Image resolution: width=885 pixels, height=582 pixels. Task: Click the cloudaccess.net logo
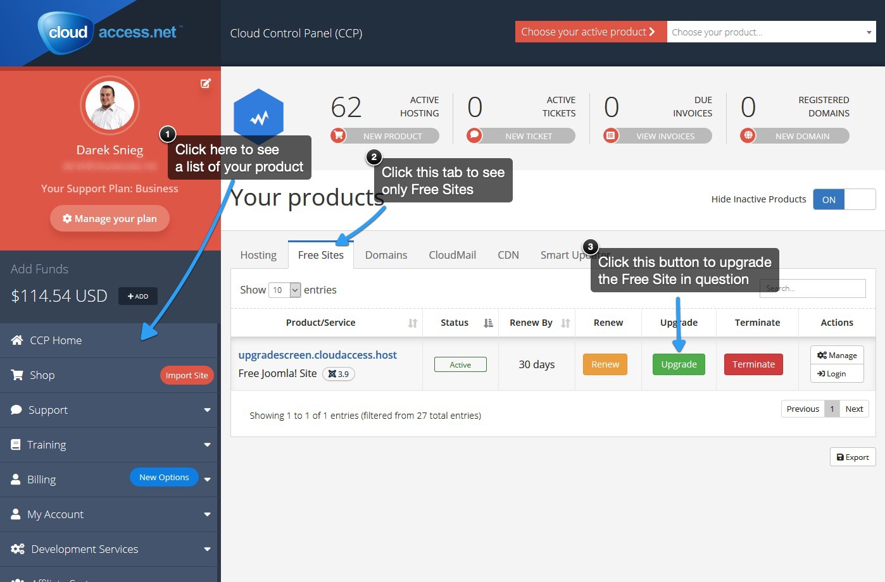coord(111,32)
